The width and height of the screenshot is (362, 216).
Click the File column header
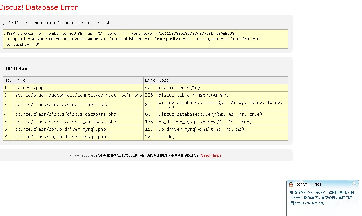click(x=20, y=80)
